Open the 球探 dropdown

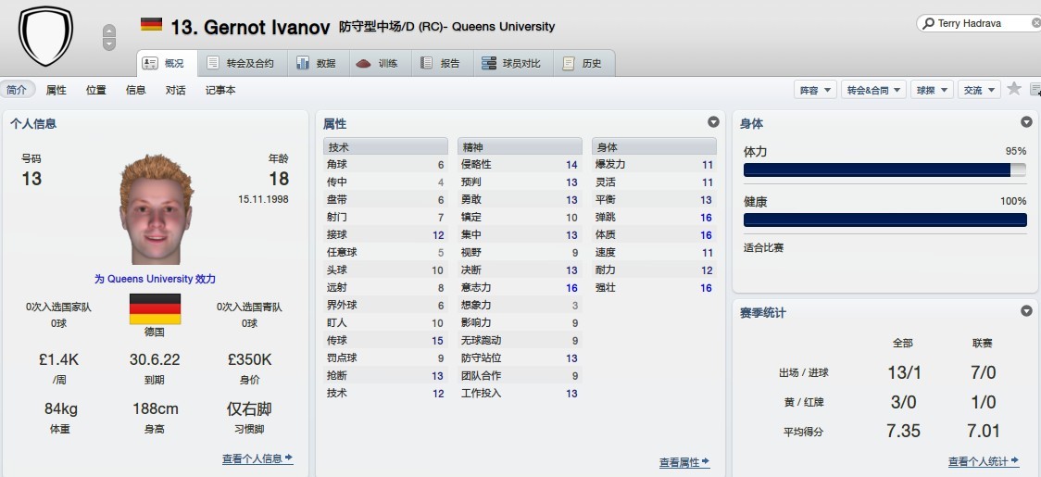(932, 90)
